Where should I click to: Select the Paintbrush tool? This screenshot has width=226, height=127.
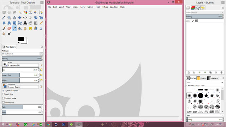(4, 28)
